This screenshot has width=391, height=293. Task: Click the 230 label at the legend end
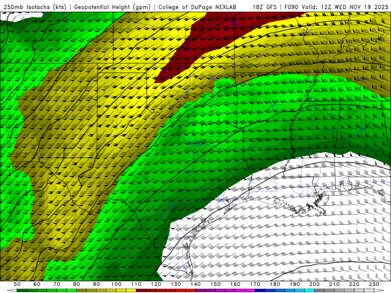click(x=374, y=284)
